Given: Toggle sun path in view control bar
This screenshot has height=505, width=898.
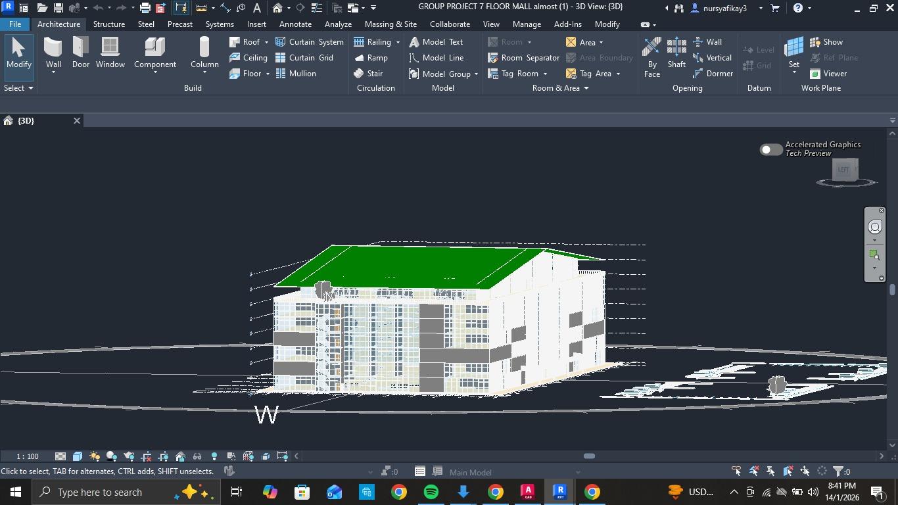Looking at the screenshot, I should pos(95,456).
